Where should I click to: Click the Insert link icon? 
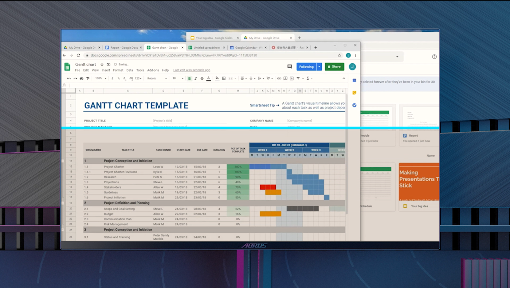tap(279, 78)
